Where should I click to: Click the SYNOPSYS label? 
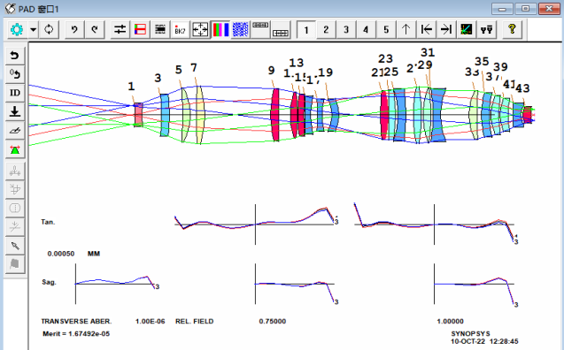(x=470, y=334)
